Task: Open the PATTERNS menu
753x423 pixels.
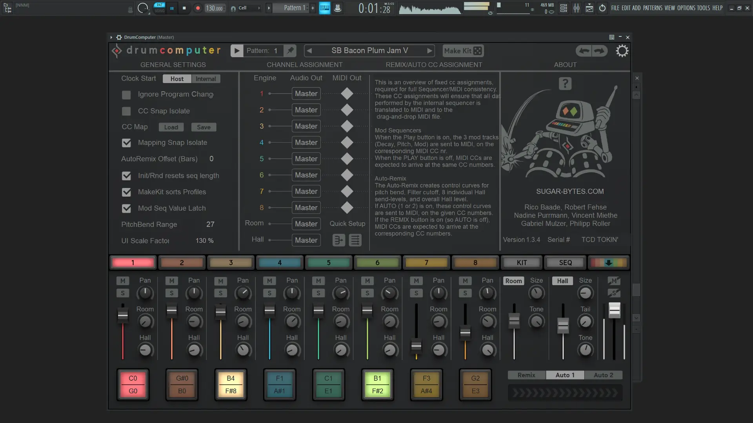Action: click(x=652, y=8)
